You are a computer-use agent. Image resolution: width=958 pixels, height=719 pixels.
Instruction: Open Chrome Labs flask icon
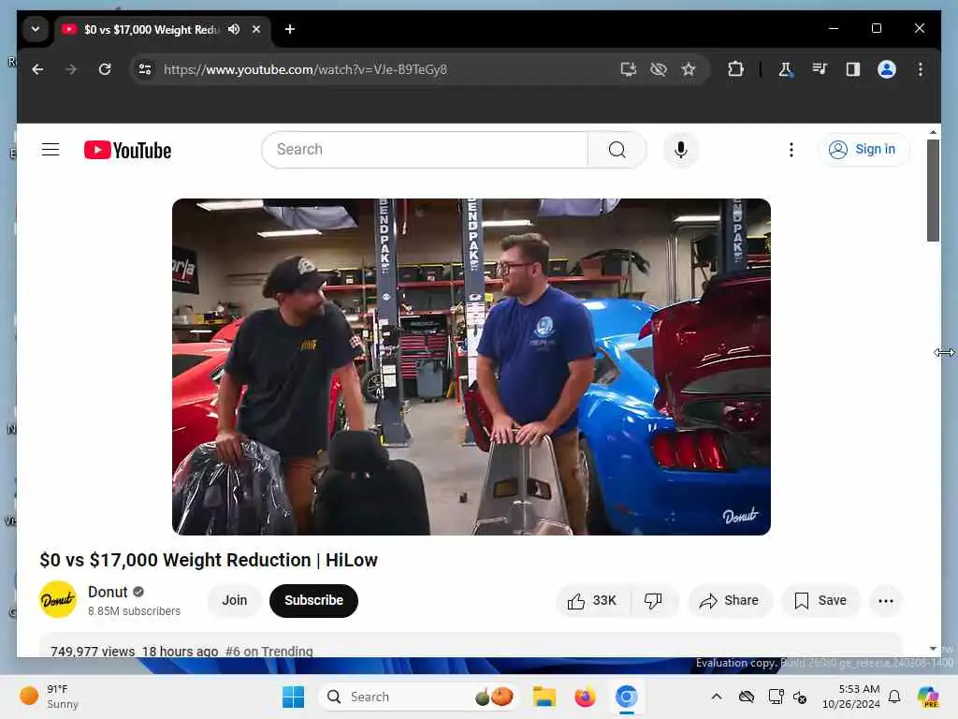point(785,69)
